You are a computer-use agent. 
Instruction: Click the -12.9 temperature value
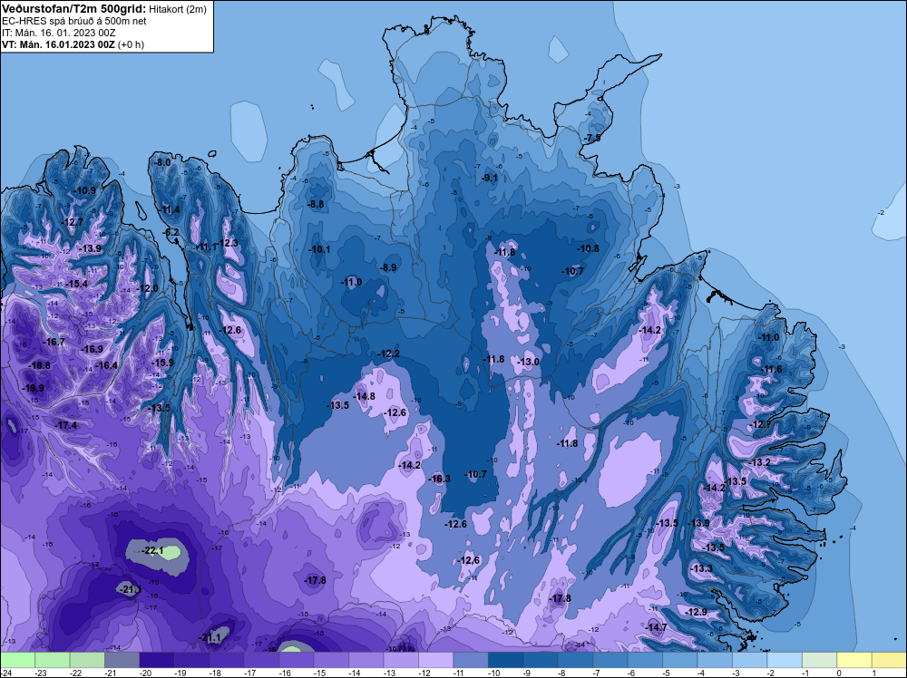tap(696, 612)
